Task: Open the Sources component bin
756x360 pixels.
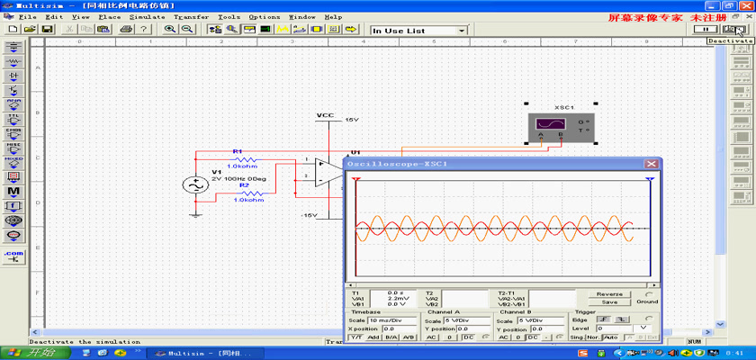Action: pos(14,47)
